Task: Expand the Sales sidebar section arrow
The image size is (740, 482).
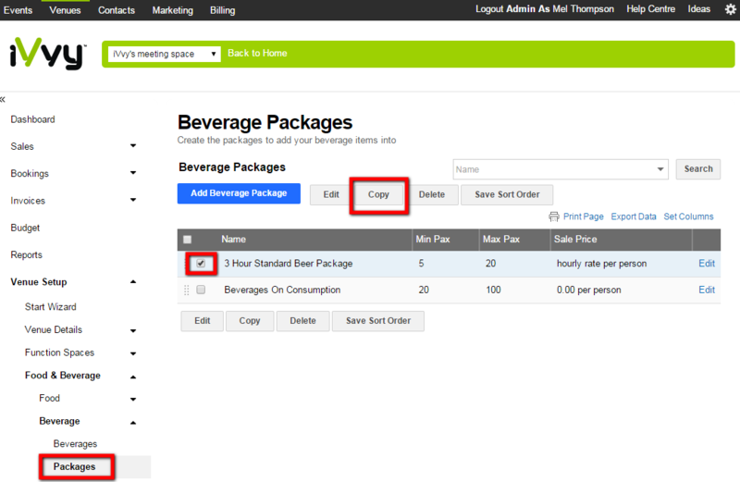Action: 133,146
